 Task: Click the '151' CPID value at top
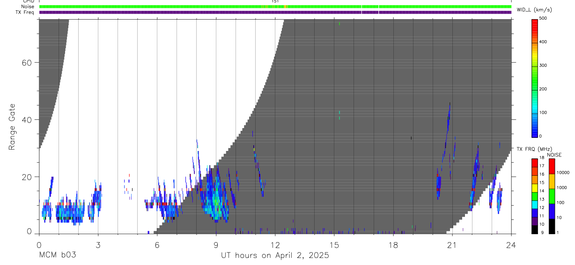pyautogui.click(x=275, y=2)
